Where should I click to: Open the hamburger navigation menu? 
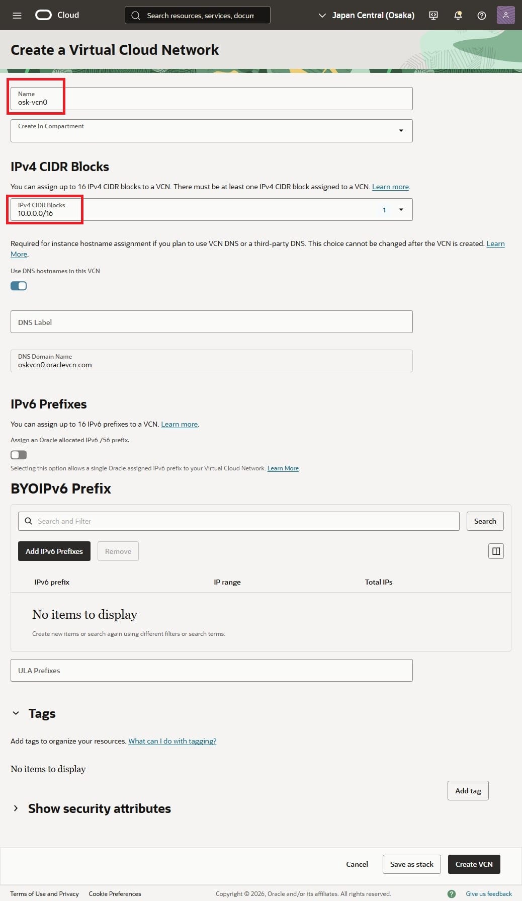pyautogui.click(x=17, y=16)
